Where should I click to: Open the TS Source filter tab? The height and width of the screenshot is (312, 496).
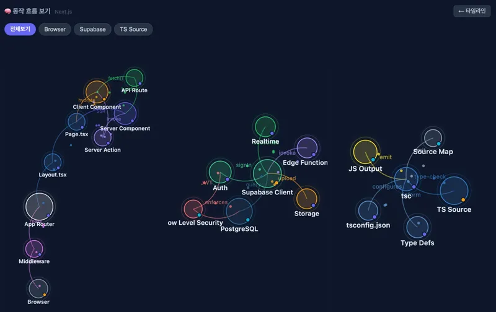tap(133, 29)
